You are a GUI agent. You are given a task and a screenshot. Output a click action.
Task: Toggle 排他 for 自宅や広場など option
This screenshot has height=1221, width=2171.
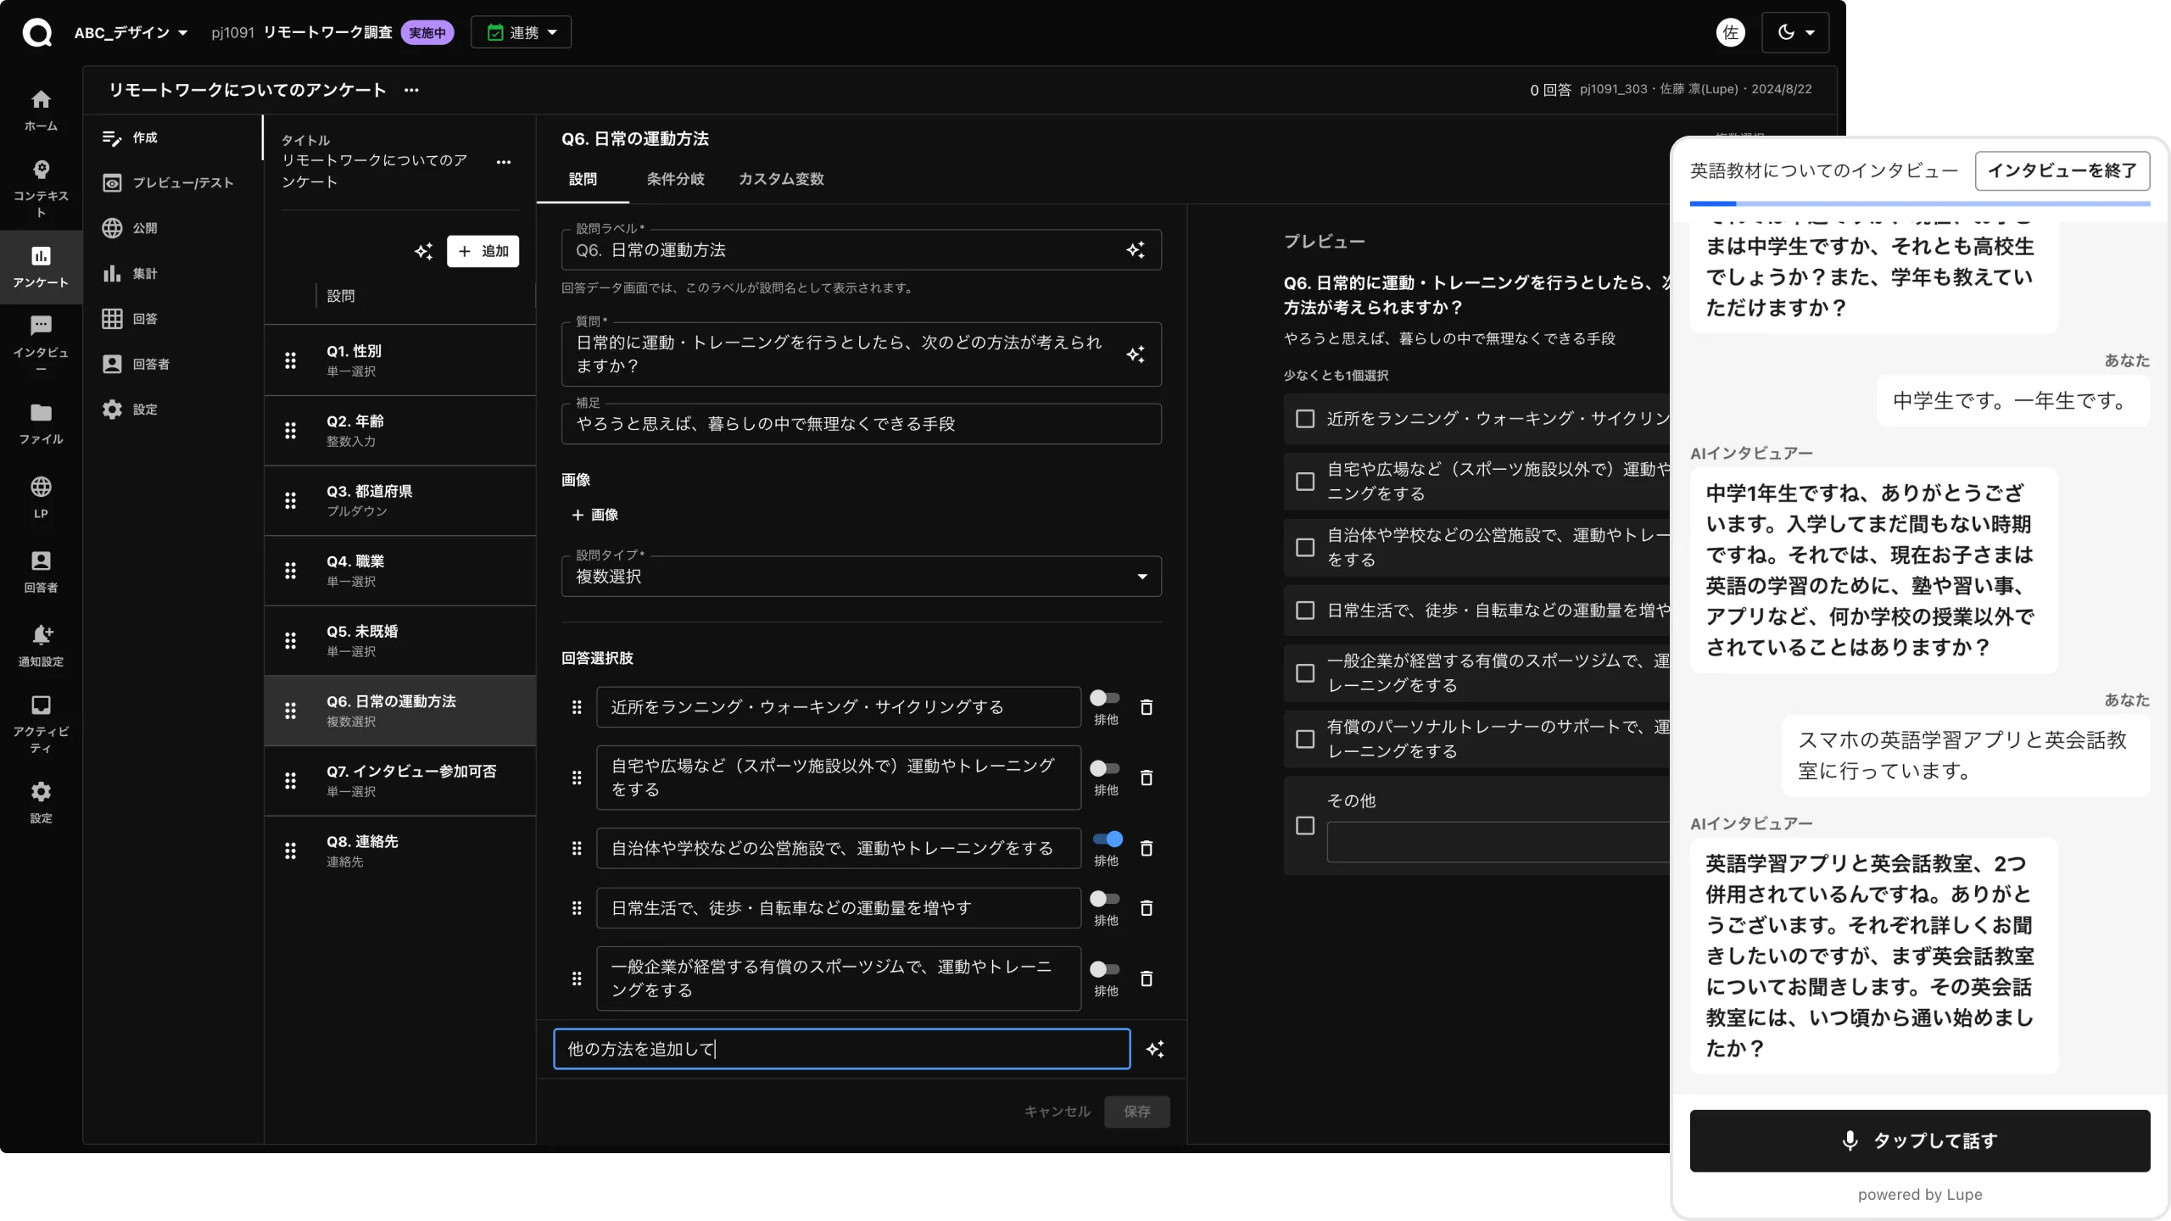1105,768
